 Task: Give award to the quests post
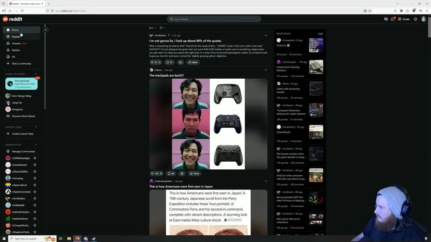180,62
